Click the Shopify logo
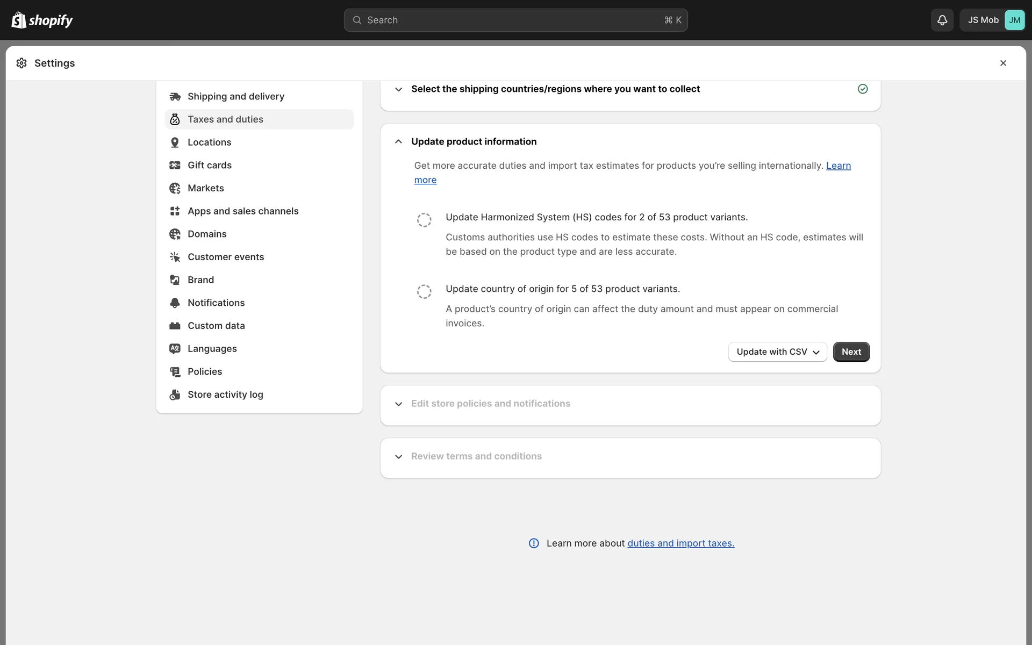The width and height of the screenshot is (1032, 645). [42, 20]
